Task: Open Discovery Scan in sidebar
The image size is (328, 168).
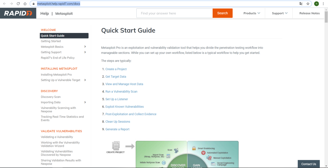Action: 51,97
